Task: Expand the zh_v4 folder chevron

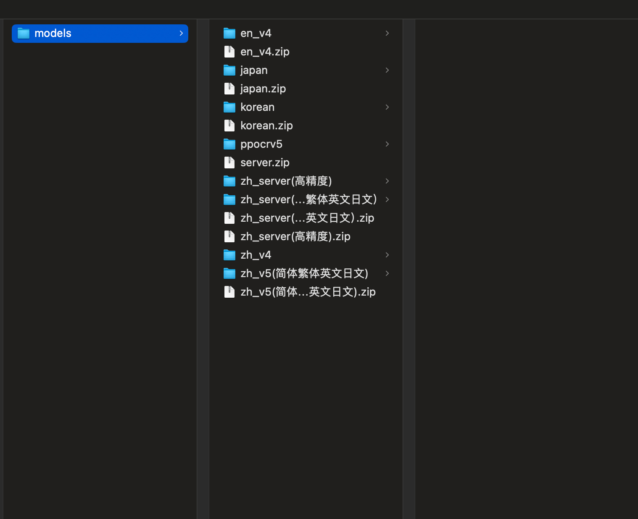Action: pyautogui.click(x=387, y=255)
